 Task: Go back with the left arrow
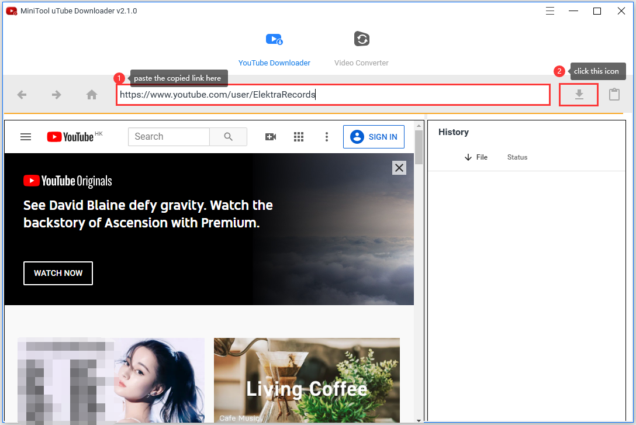[x=22, y=95]
